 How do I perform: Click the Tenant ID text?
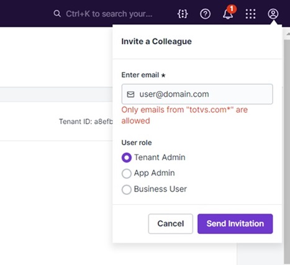(86, 122)
